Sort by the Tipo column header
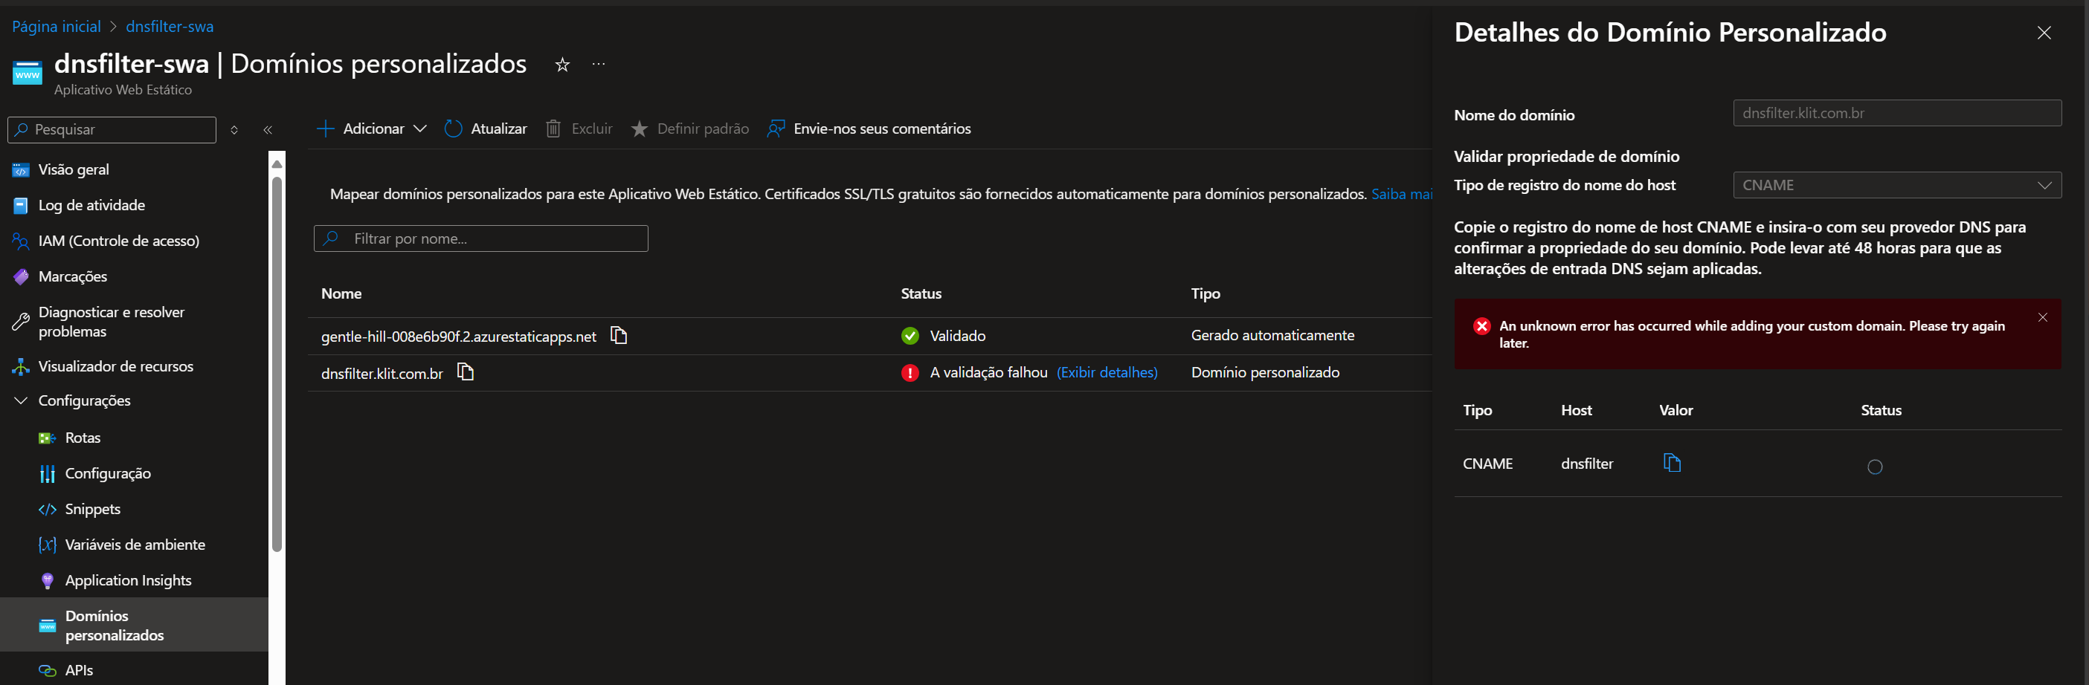The width and height of the screenshot is (2089, 685). click(x=1205, y=294)
